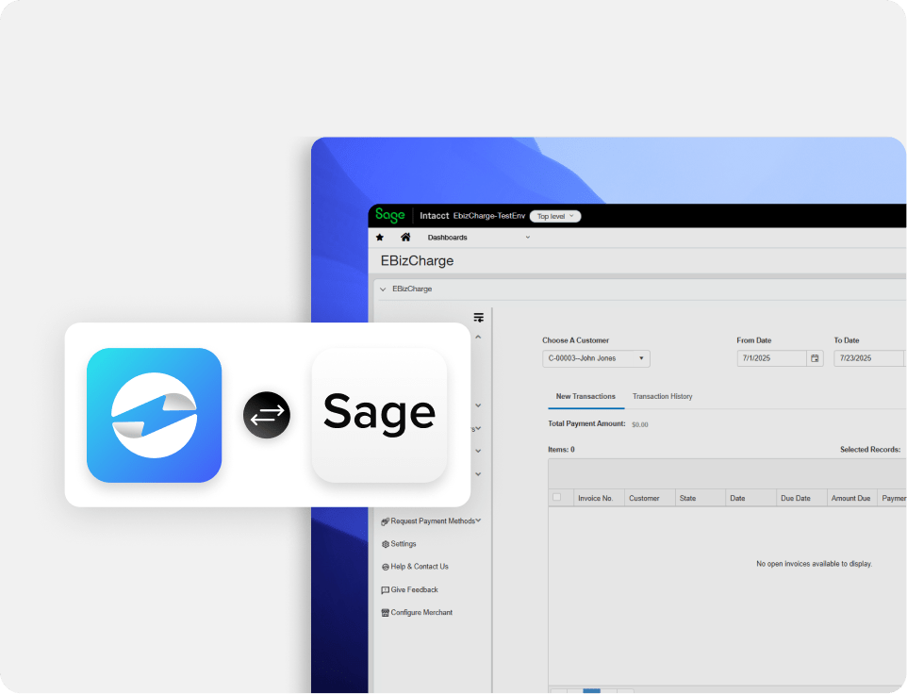Click the EBizCharge app logo tile
Screen dimensions: 907x694
tap(154, 415)
